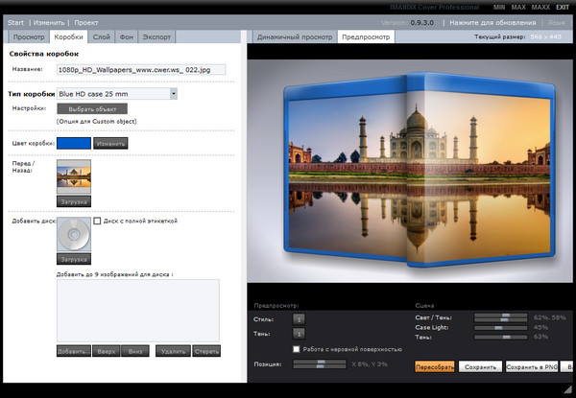The height and width of the screenshot is (398, 576).
Task: Click the disc icon under Добавить диск
Action: [74, 236]
